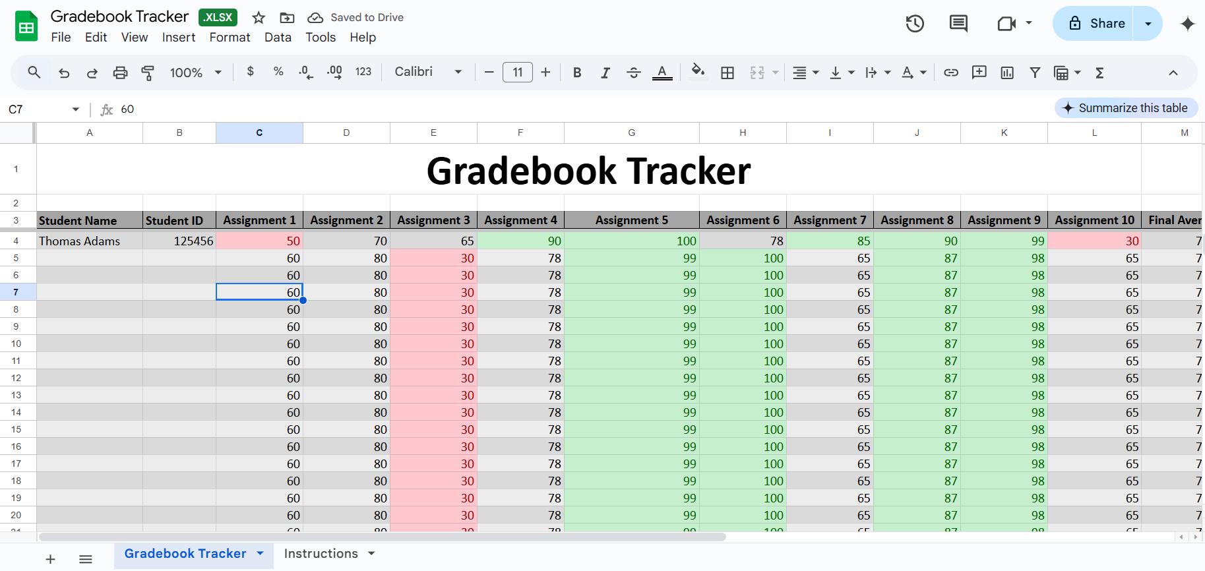Increase font size with plus
The height and width of the screenshot is (571, 1205).
click(545, 73)
